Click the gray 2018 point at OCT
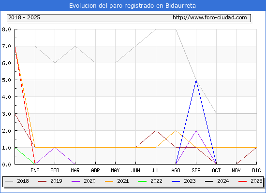This screenshot has width=266, height=193. click(x=216, y=113)
